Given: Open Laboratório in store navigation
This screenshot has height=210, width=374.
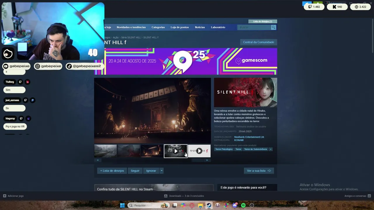Looking at the screenshot, I should (x=218, y=27).
